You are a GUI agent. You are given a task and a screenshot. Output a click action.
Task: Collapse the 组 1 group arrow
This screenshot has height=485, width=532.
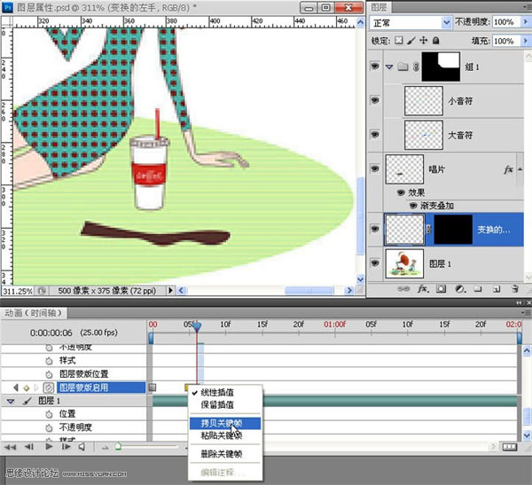(x=388, y=66)
